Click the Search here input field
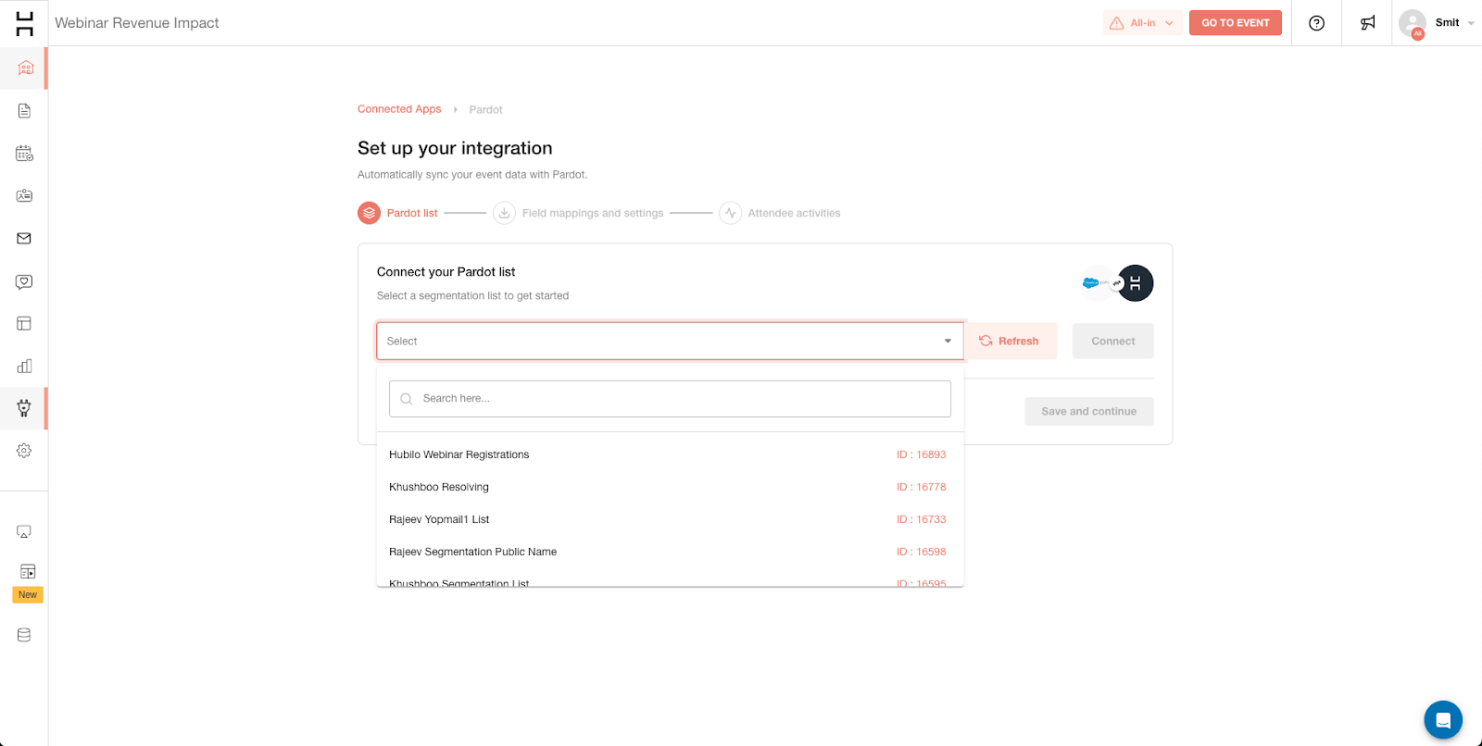This screenshot has height=746, width=1482. [x=670, y=399]
